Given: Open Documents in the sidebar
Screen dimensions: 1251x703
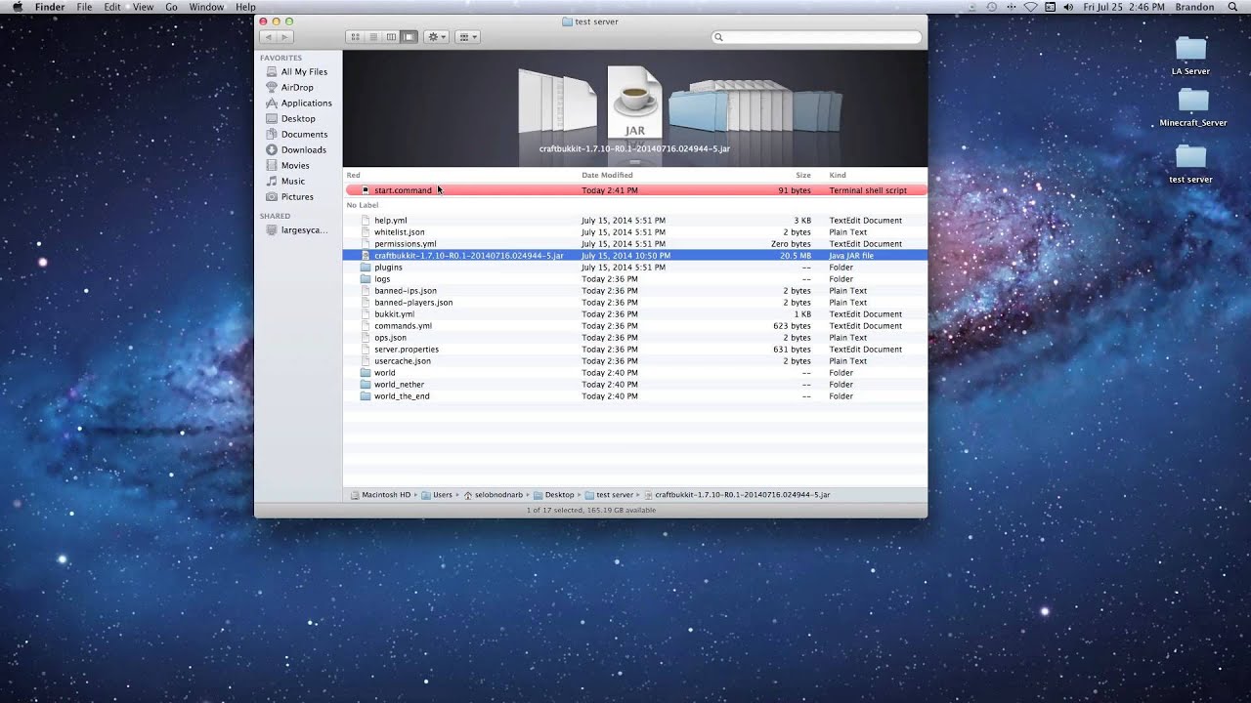Looking at the screenshot, I should [304, 134].
